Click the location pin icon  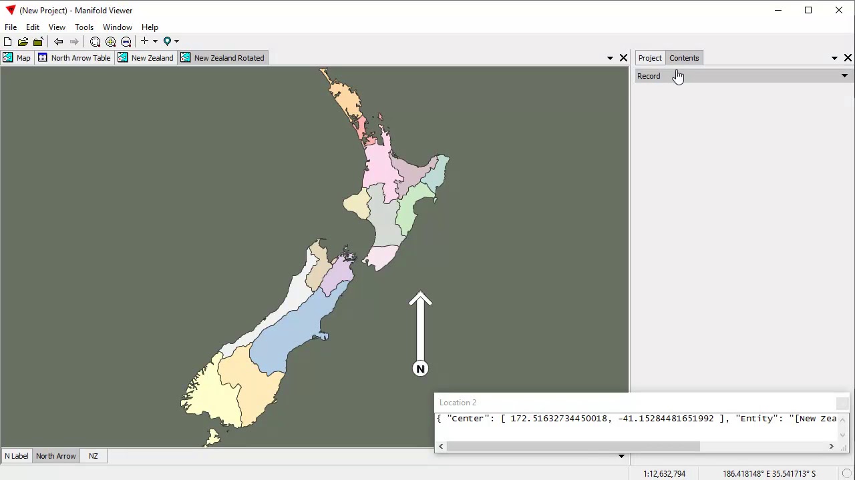pos(167,41)
